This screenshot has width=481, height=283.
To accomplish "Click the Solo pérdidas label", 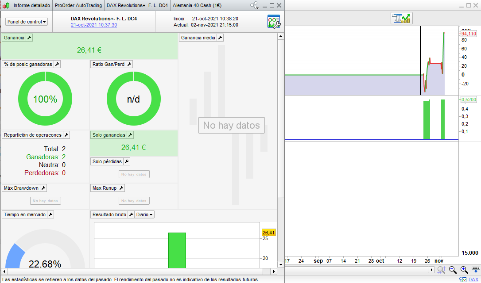I will (x=107, y=161).
